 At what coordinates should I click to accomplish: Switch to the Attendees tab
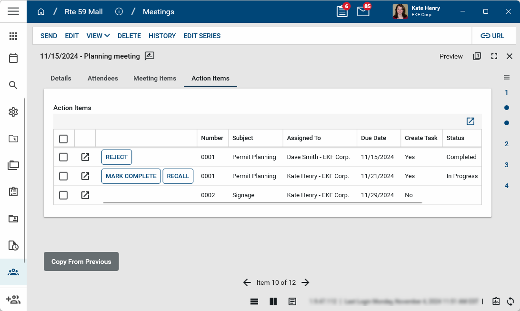pos(103,78)
